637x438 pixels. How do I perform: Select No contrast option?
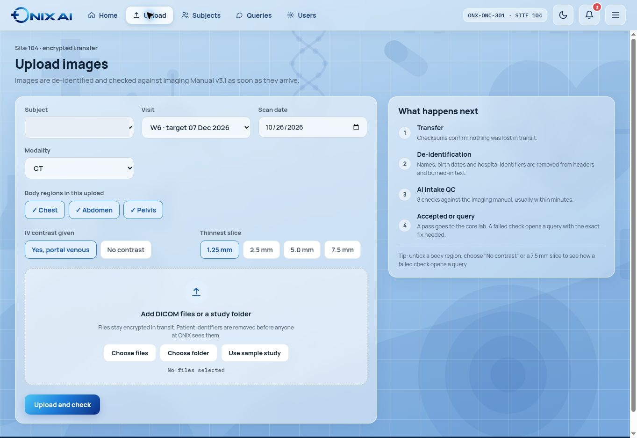(x=126, y=250)
